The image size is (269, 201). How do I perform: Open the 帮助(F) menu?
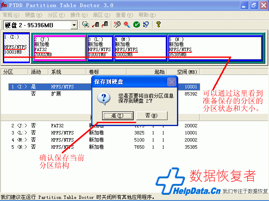147,15
